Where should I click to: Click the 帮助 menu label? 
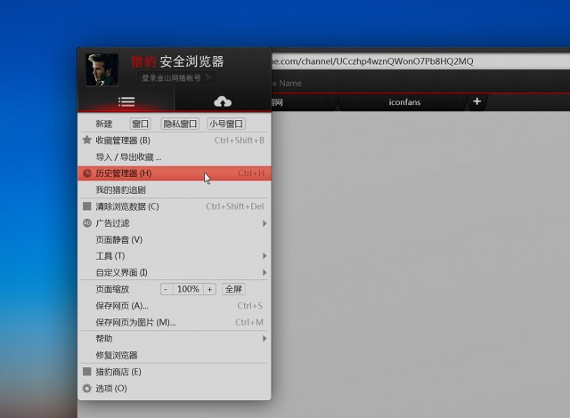[x=104, y=339]
